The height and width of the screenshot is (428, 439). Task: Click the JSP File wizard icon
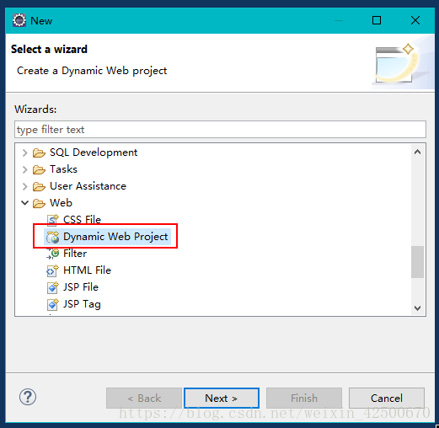[52, 287]
